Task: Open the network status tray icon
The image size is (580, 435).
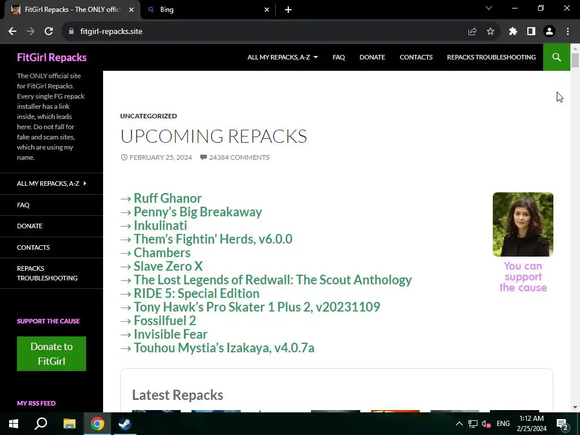Action: click(473, 424)
